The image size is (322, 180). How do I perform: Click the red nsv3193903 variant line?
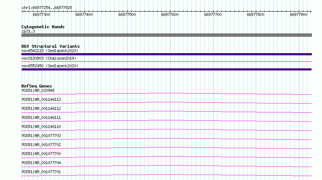(166, 61)
